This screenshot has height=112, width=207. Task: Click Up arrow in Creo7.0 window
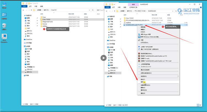point(31,10)
